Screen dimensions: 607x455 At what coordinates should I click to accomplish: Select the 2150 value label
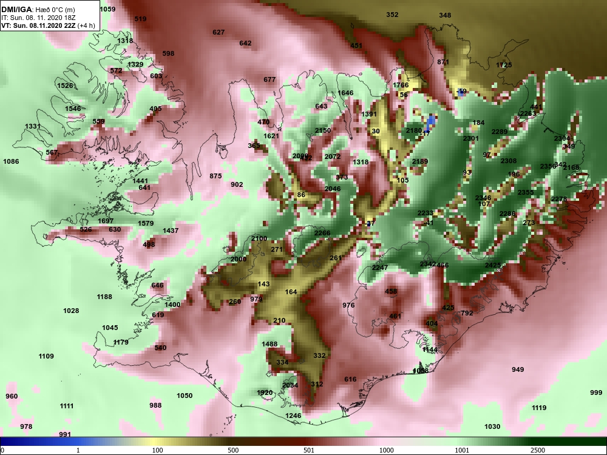coord(323,130)
